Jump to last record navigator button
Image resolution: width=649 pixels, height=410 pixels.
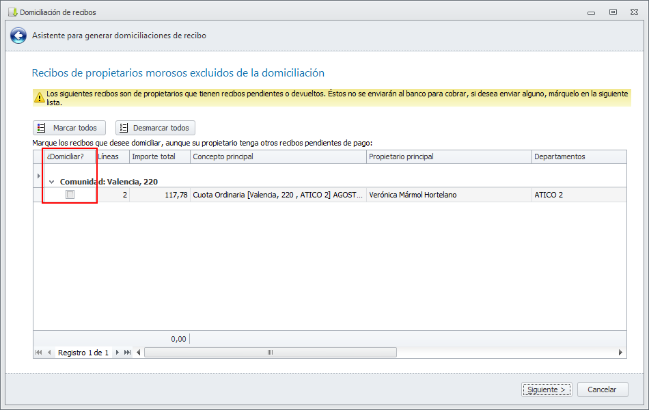128,353
